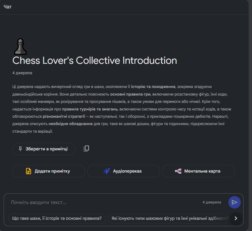Viewport: 252px width, 231px height.
Task: Click the yellow note icon on Додати примітку
Action: [28, 171]
